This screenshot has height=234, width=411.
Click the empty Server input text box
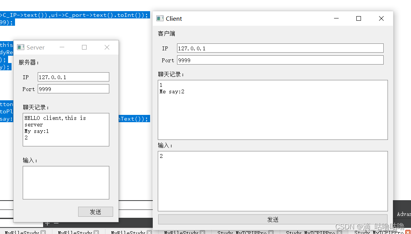[x=66, y=183]
